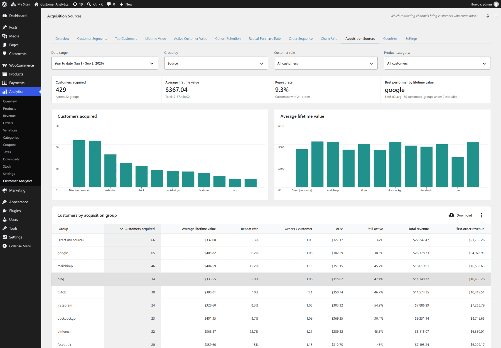This screenshot has width=501, height=348.
Task: Switch to the Cohort Retention tab
Action: (x=228, y=38)
